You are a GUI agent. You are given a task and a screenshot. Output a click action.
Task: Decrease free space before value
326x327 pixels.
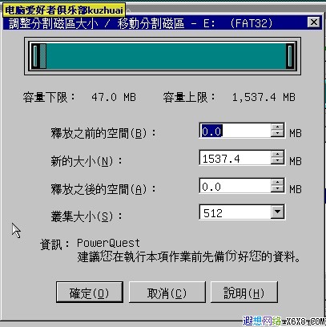[x=277, y=134]
